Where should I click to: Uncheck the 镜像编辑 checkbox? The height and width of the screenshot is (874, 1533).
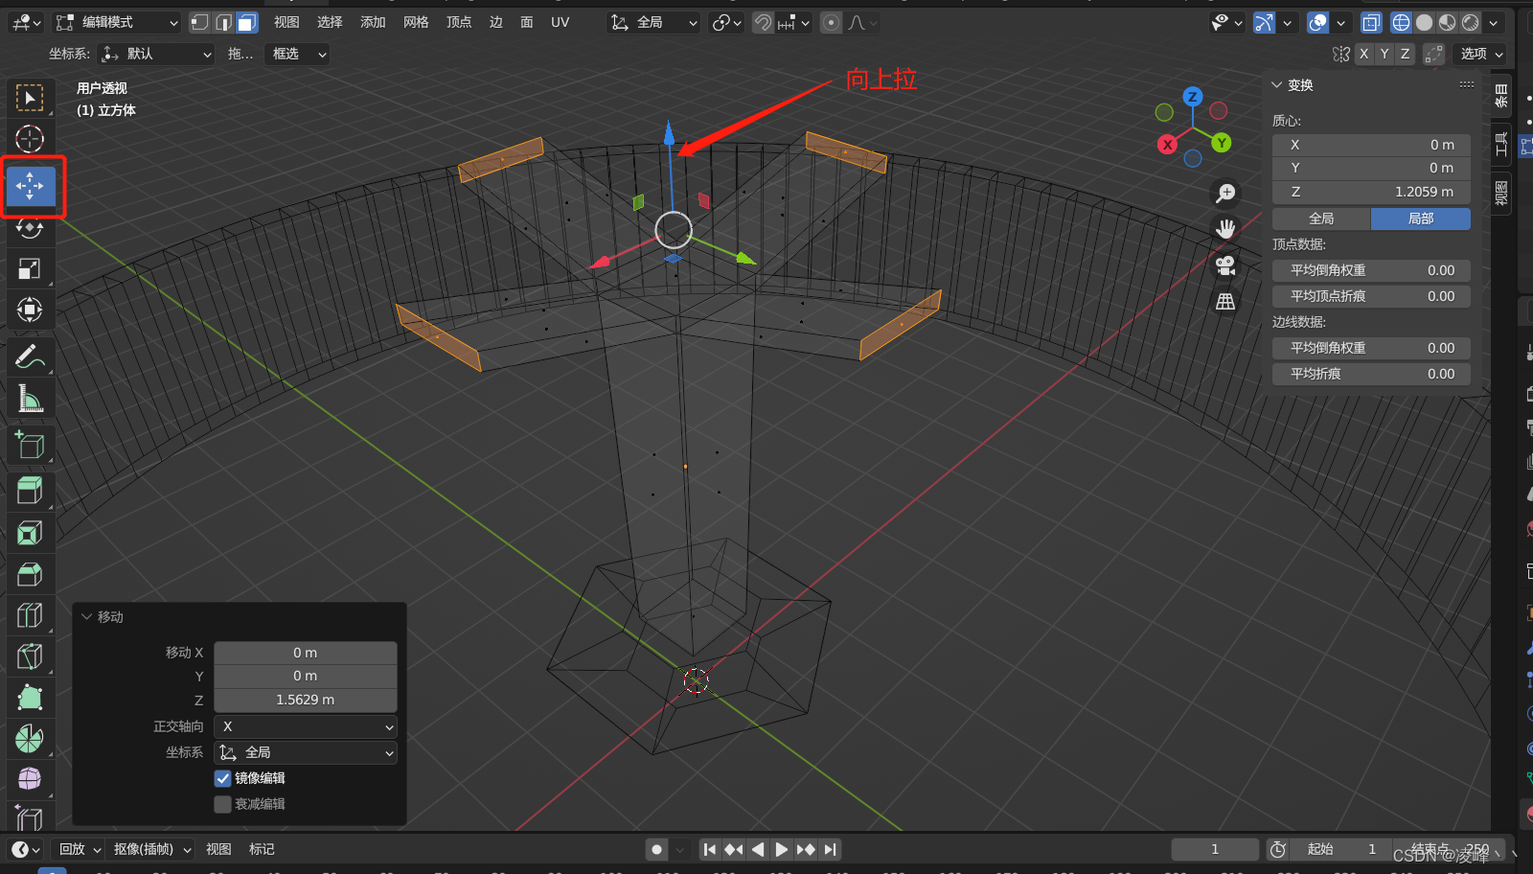pyautogui.click(x=222, y=778)
